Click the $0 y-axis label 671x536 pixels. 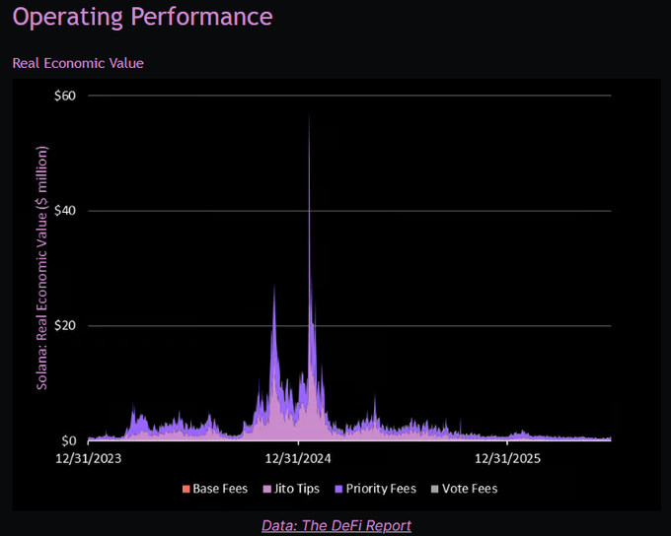tap(68, 440)
